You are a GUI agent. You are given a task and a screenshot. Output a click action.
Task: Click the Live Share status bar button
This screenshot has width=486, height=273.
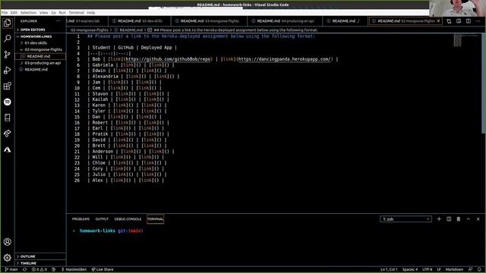(x=103, y=270)
